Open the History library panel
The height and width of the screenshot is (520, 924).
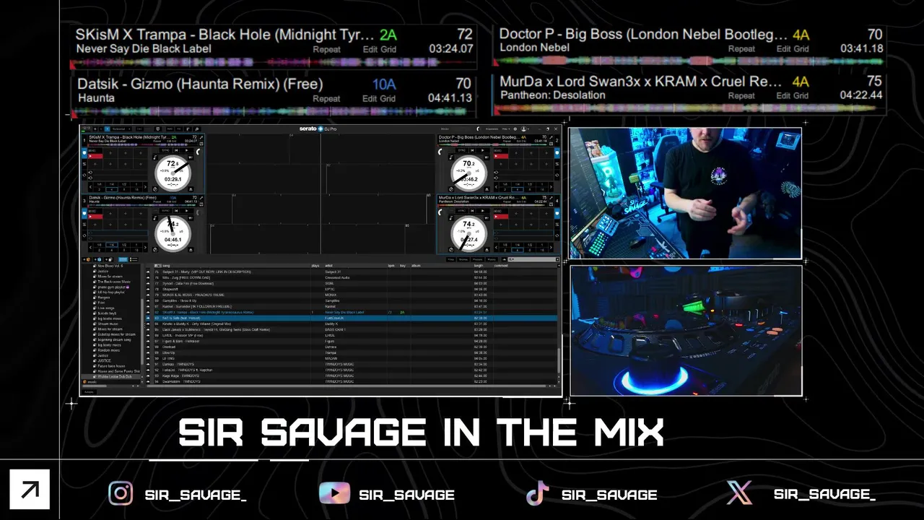(492, 260)
